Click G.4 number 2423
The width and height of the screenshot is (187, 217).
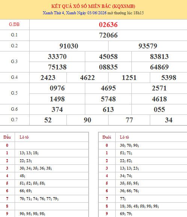pyautogui.click(x=48, y=77)
